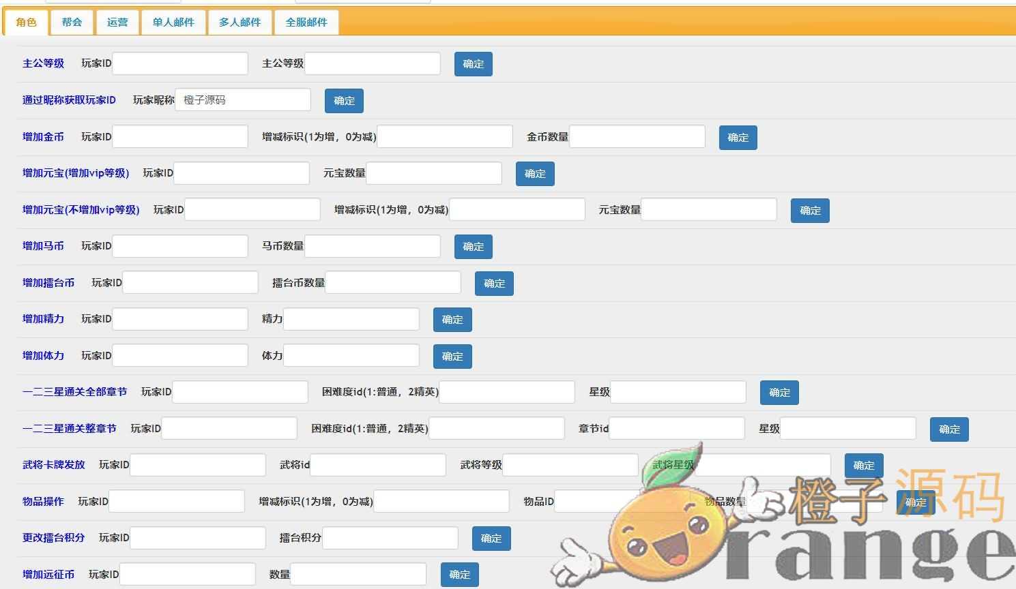Click the 章节id input field

pyautogui.click(x=676, y=428)
